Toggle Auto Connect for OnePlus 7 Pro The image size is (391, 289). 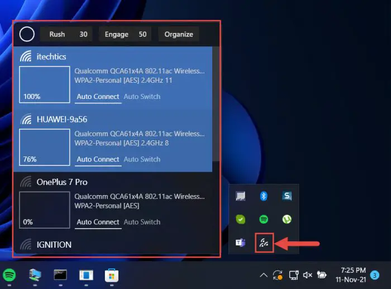(98, 222)
